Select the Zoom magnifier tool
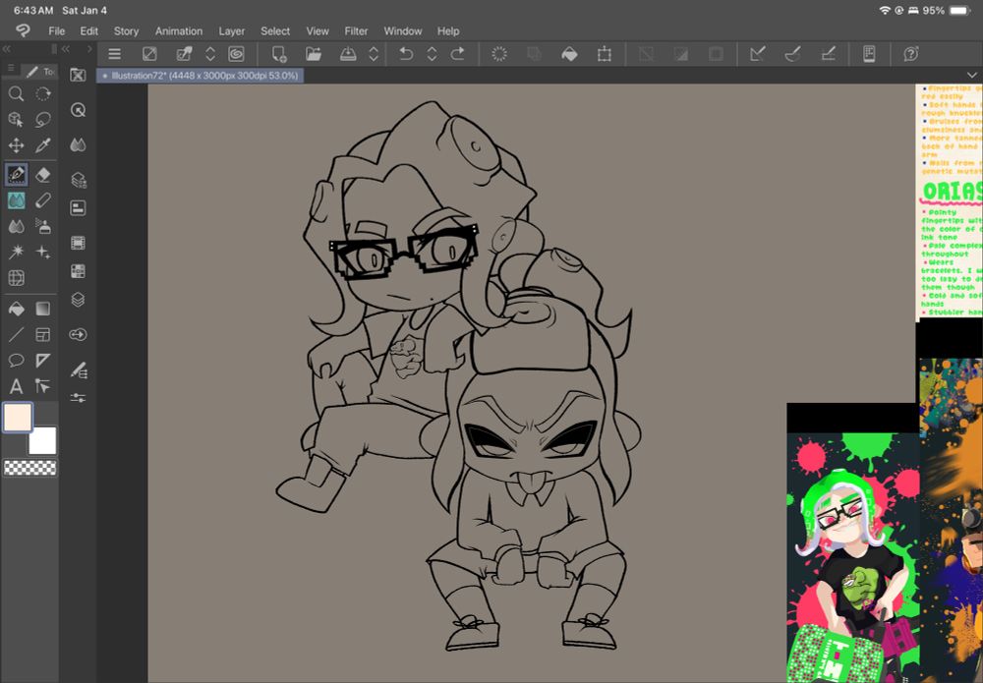The image size is (983, 683). tap(17, 94)
